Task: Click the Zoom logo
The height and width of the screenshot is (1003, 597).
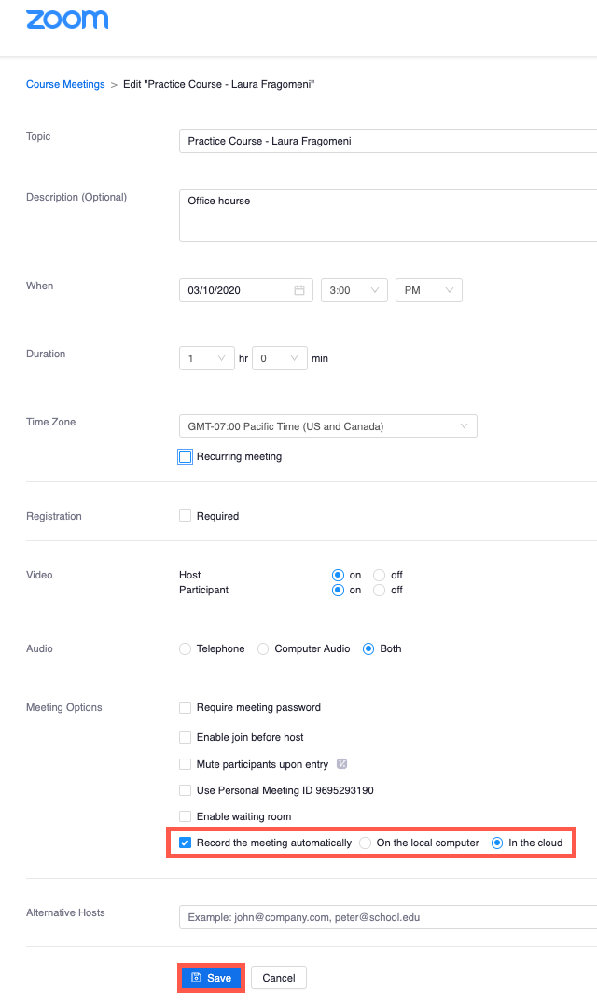Action: [67, 20]
